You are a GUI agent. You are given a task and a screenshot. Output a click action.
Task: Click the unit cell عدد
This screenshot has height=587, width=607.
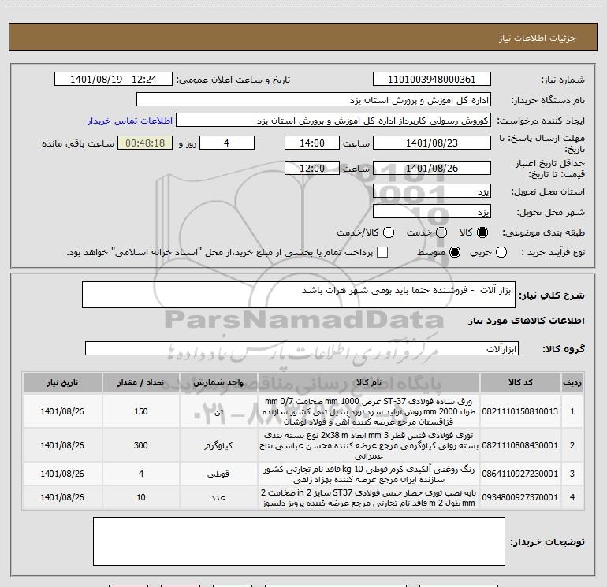[x=218, y=498]
